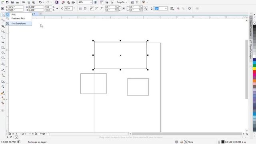
Task: Select the Zoom tool in toolbox
Action: (x=3, y=31)
